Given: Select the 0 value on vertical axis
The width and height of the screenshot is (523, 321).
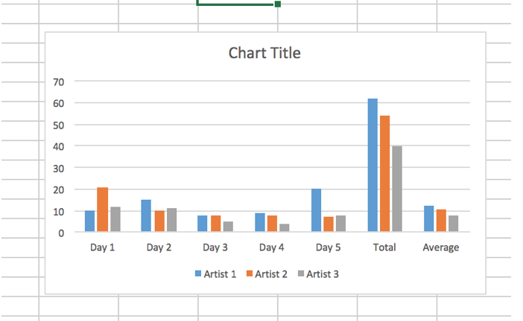Looking at the screenshot, I should pos(63,233).
